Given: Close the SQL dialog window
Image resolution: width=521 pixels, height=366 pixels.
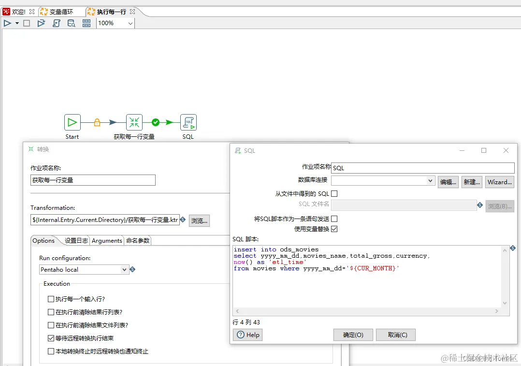Looking at the screenshot, I should tap(506, 150).
